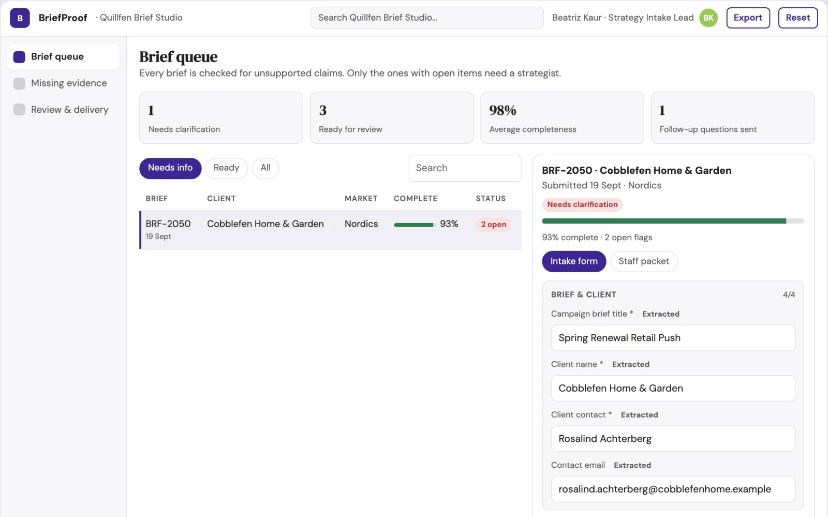This screenshot has height=517, width=828.
Task: Click the Nordics market cell
Action: coord(361,224)
